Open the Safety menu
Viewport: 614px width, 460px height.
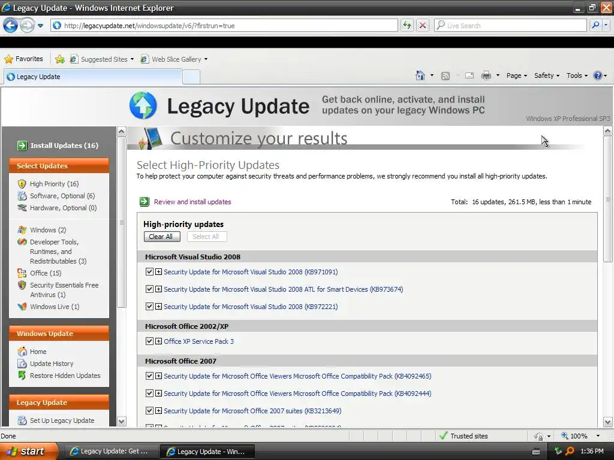click(547, 75)
